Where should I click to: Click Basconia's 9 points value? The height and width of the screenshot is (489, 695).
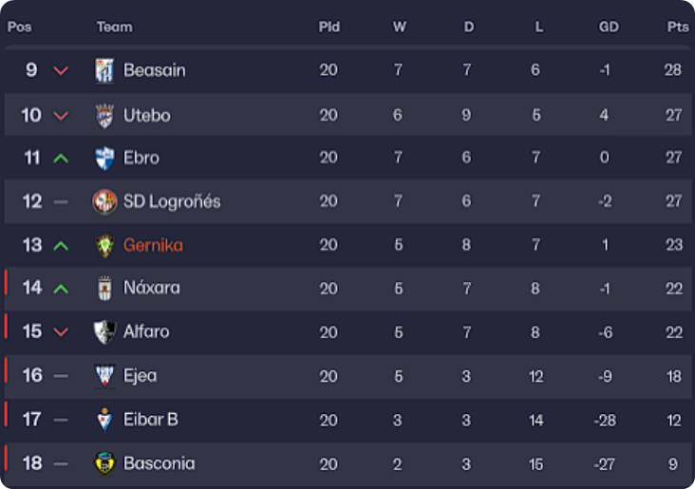click(x=674, y=463)
